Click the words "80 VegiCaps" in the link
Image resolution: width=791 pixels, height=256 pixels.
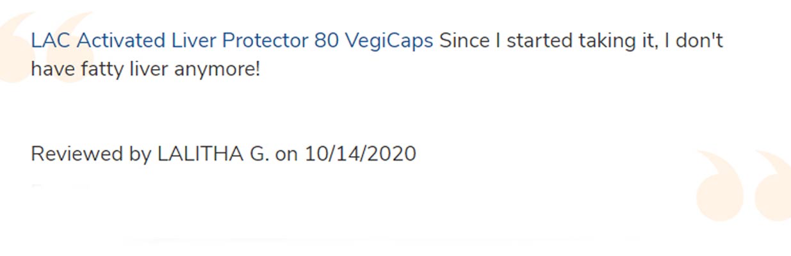[373, 42]
